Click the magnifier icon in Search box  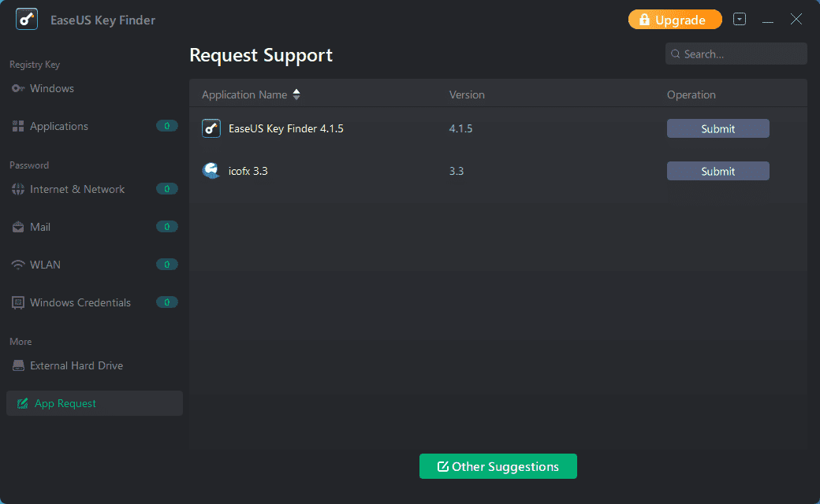pos(676,54)
